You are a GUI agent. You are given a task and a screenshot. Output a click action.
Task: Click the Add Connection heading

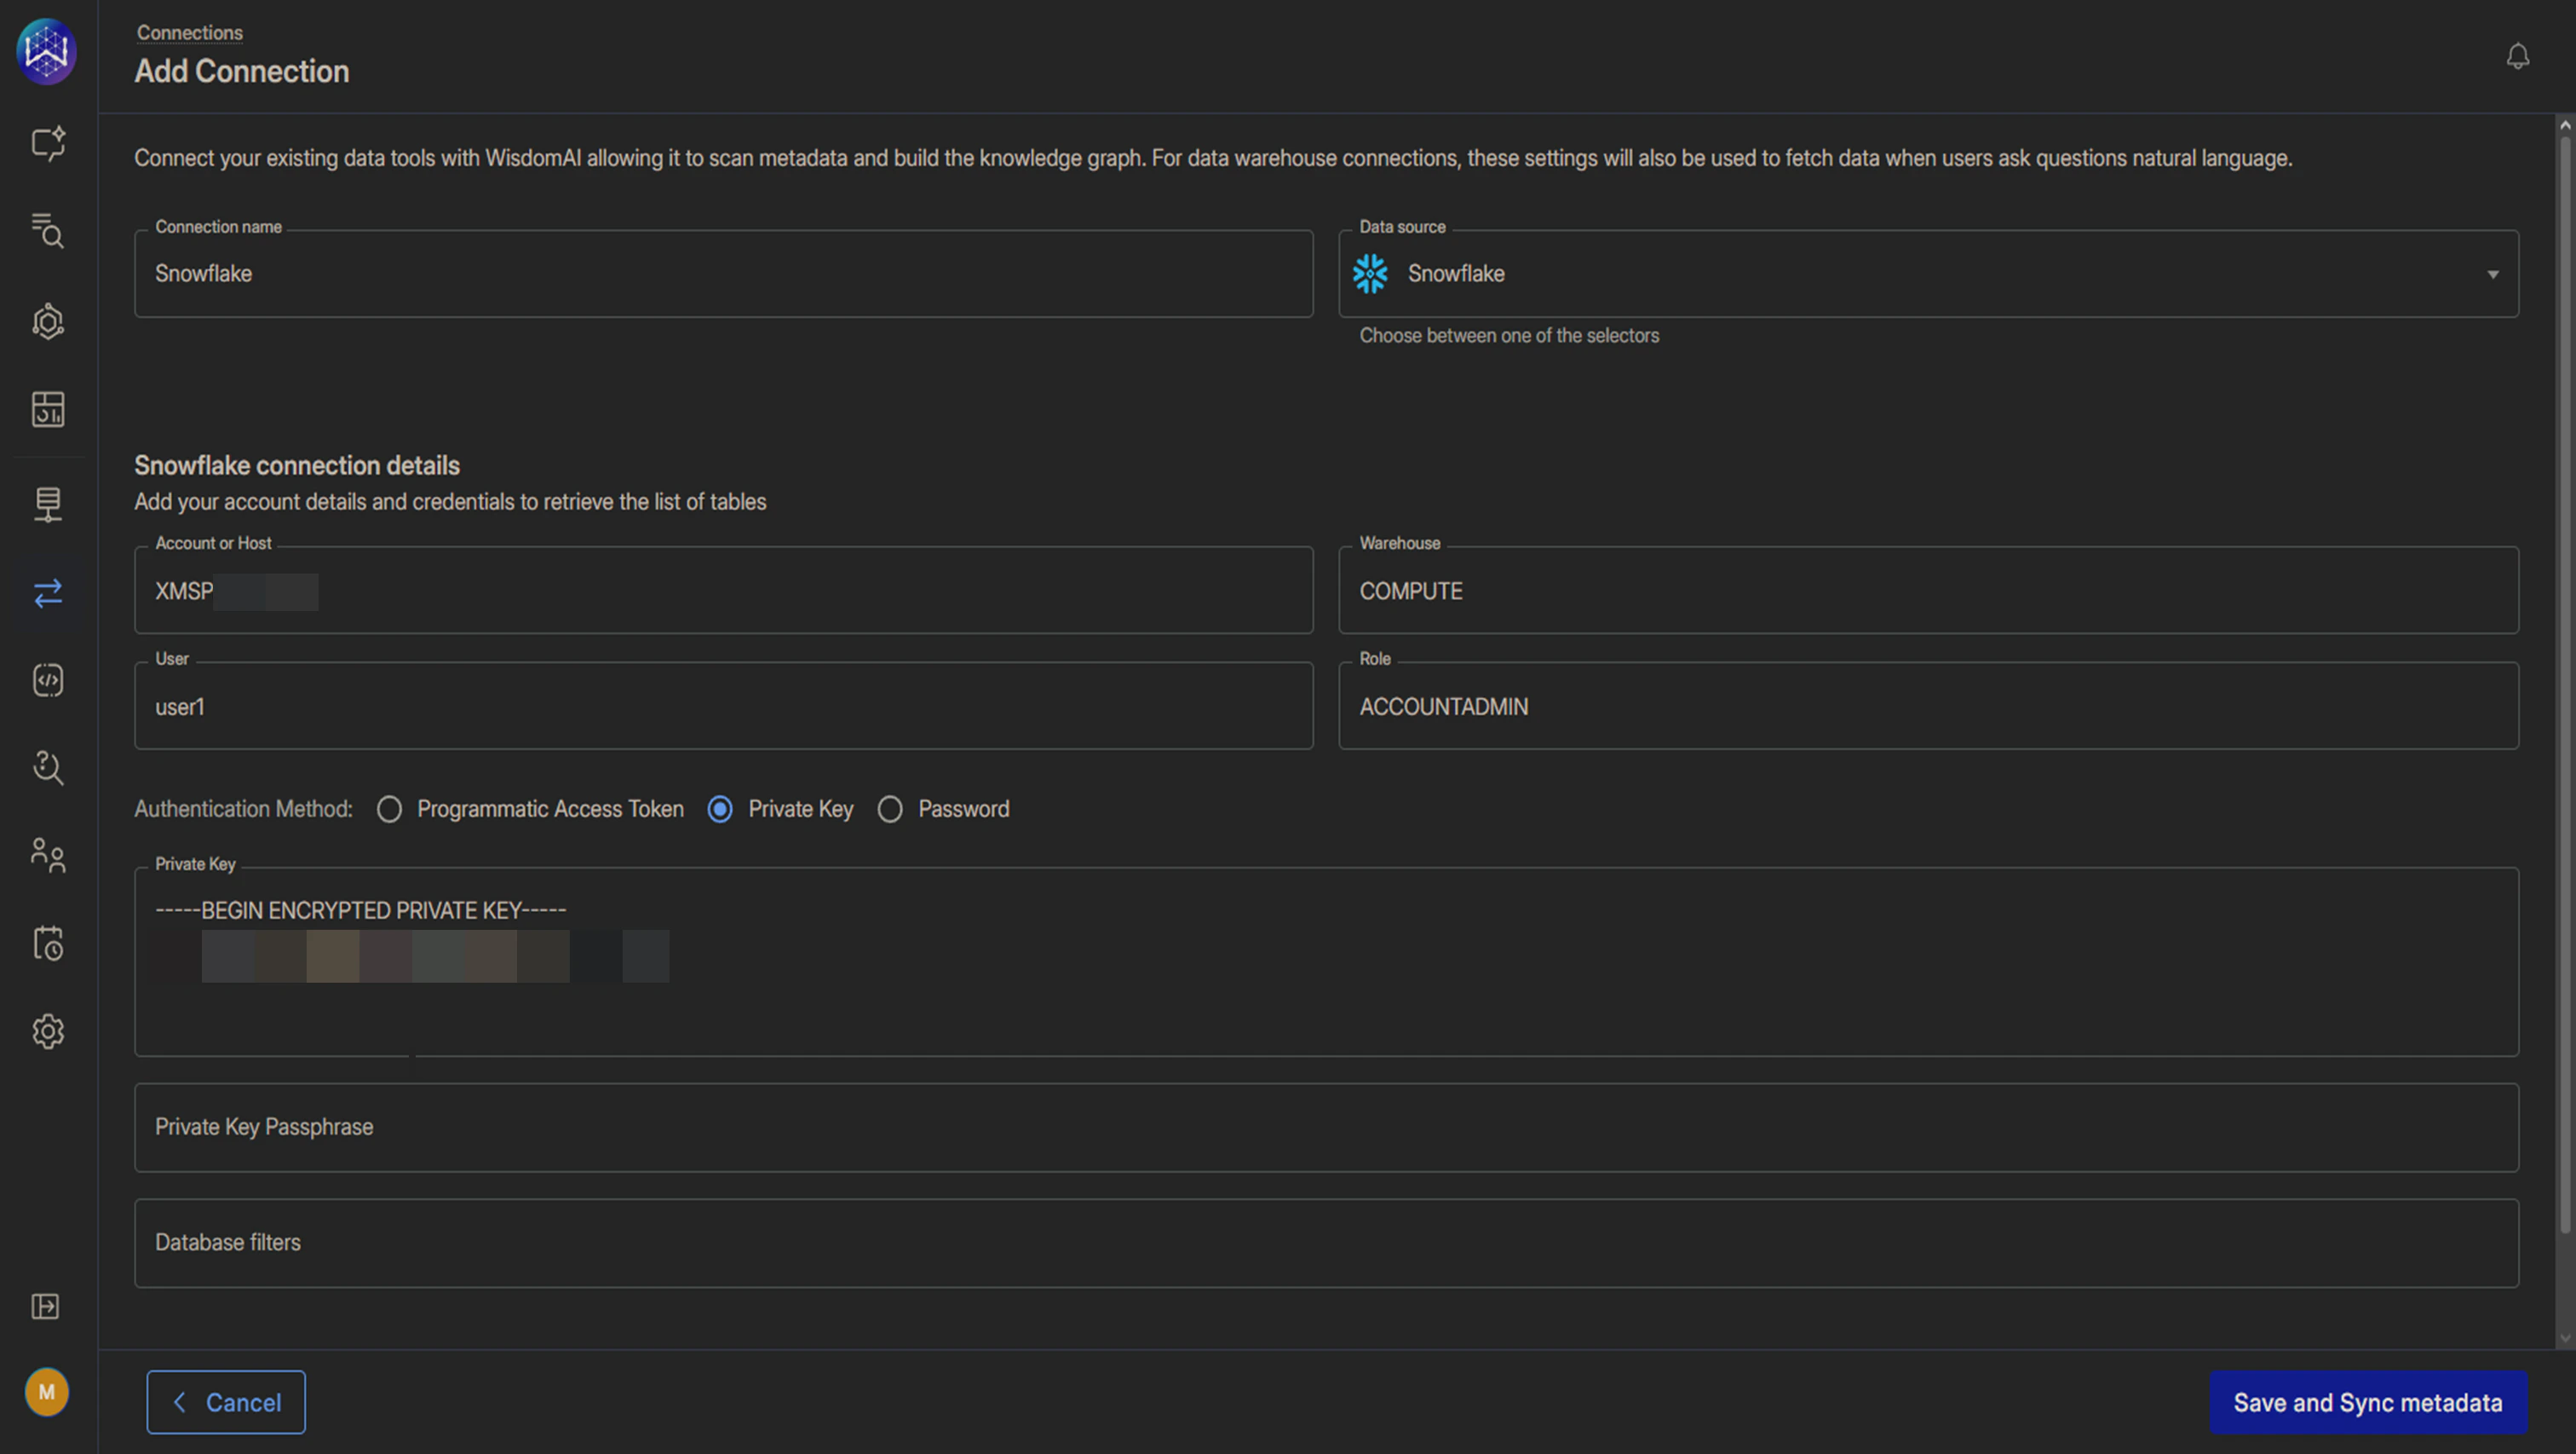click(x=242, y=71)
